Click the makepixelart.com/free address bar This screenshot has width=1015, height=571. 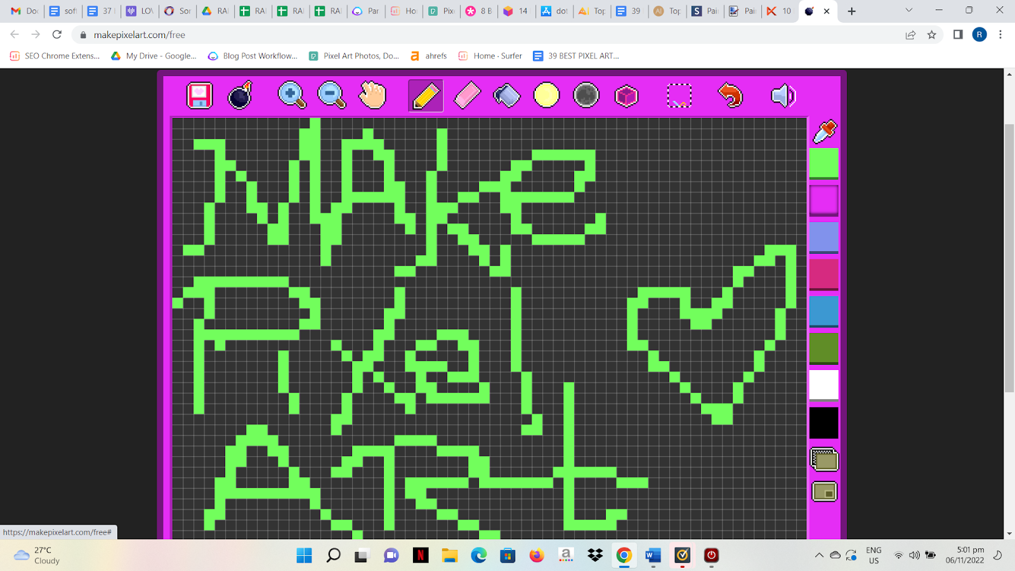click(485, 35)
